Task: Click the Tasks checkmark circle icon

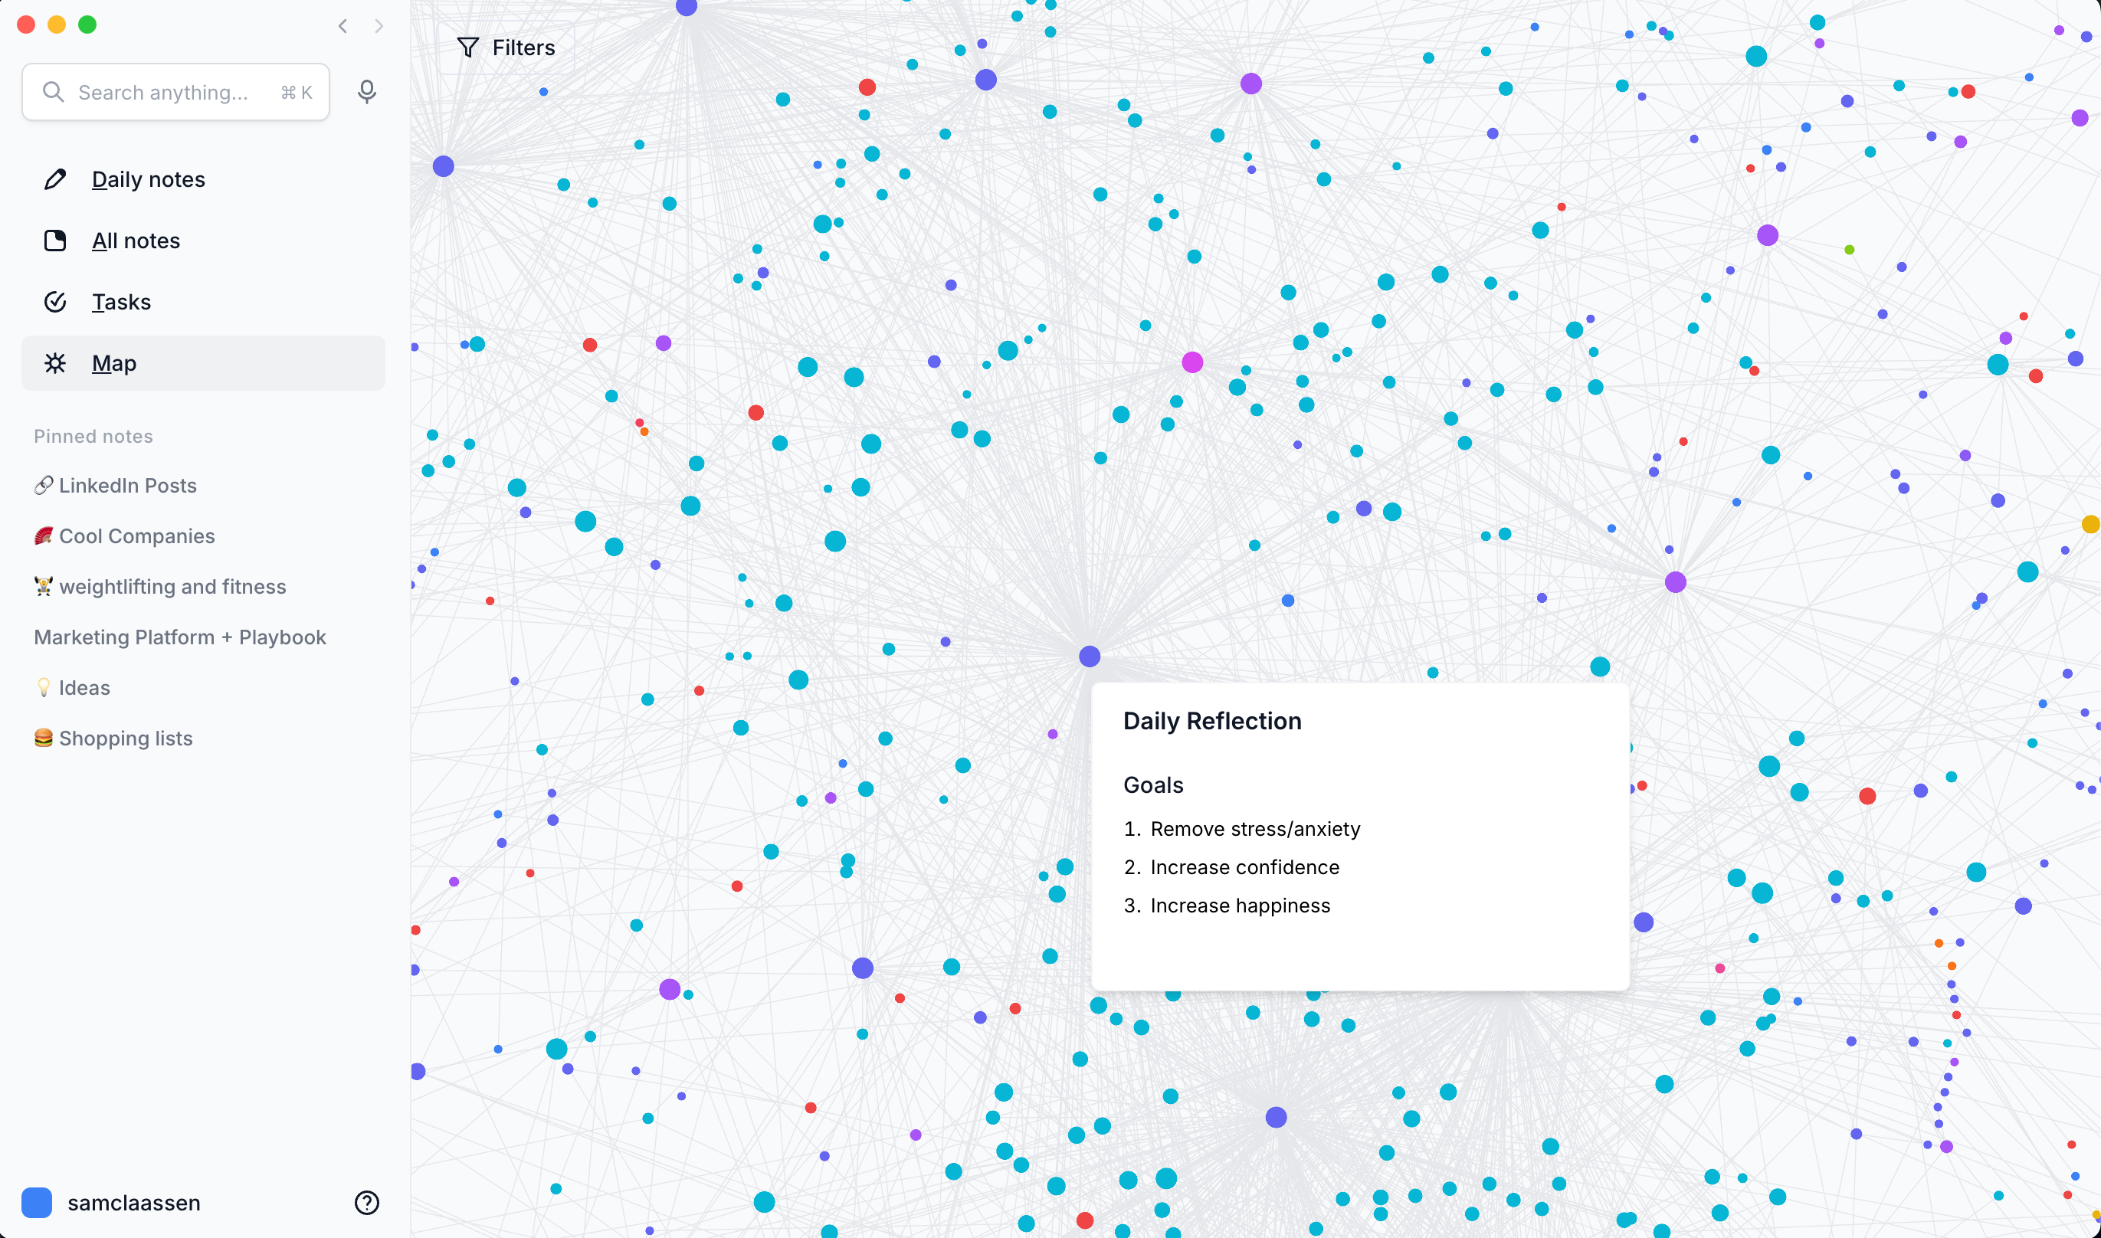Action: 55,302
